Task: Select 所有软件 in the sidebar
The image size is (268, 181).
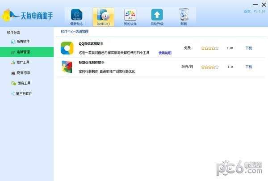Action: coord(23,42)
